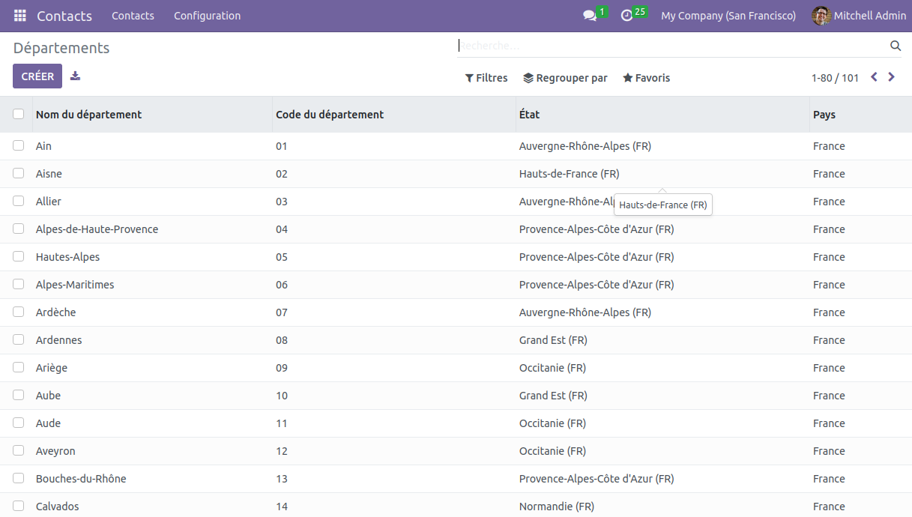Switch company via My Company (San Francisco)
The height and width of the screenshot is (517, 912).
point(728,16)
